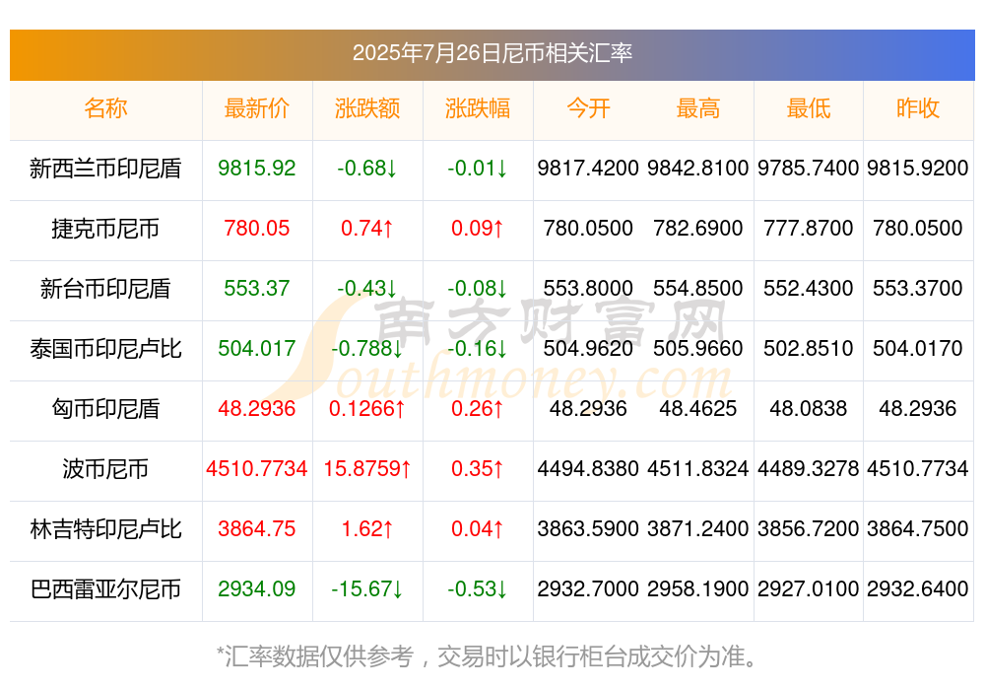Image resolution: width=985 pixels, height=688 pixels.
Task: Click latest price 504.017
Action: 257,348
